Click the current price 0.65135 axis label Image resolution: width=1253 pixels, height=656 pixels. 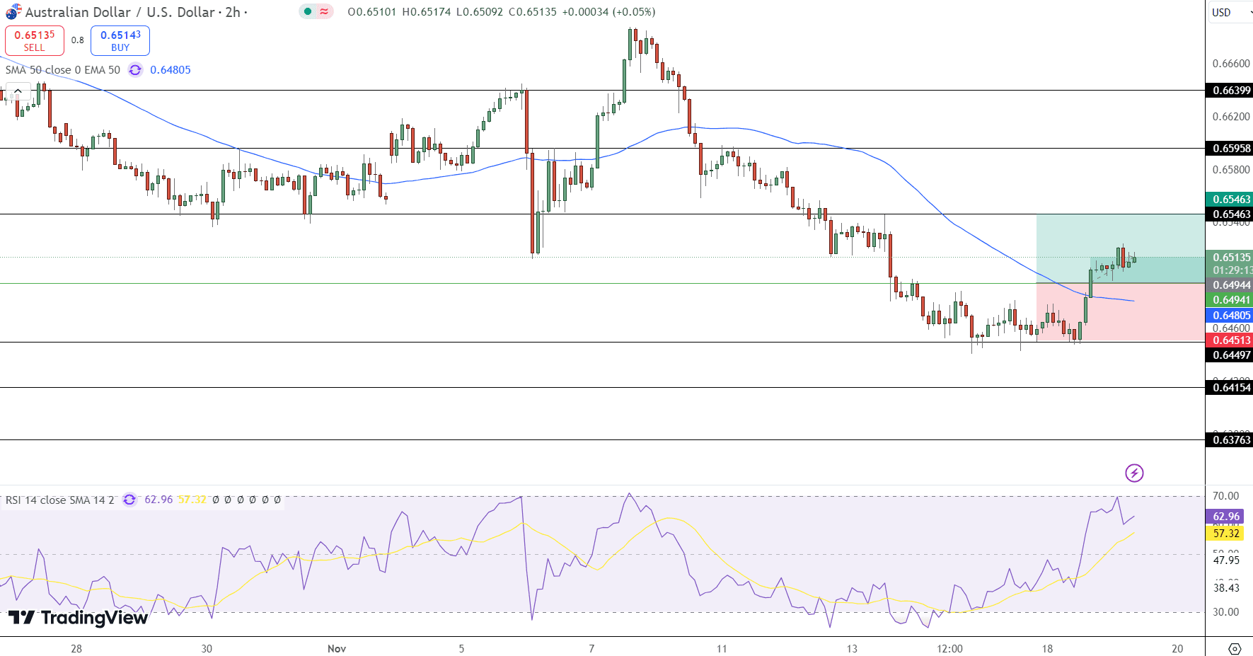pyautogui.click(x=1230, y=258)
